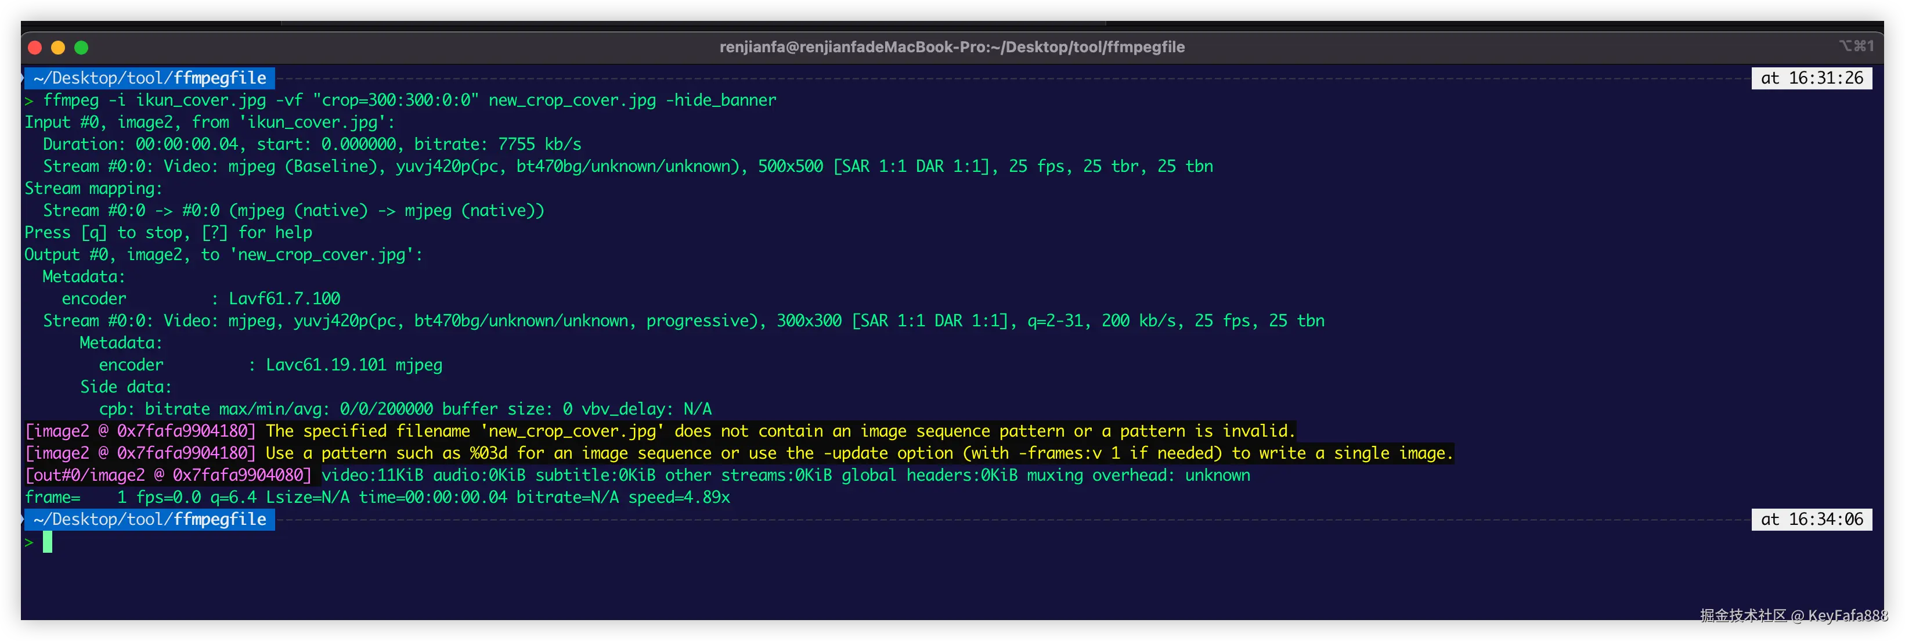Click the 'at 16:31:26' timestamp badge

click(x=1811, y=78)
